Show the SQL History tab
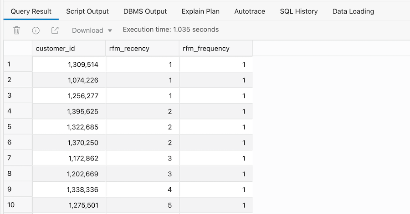Screen dimensions: 410x214 [299, 11]
